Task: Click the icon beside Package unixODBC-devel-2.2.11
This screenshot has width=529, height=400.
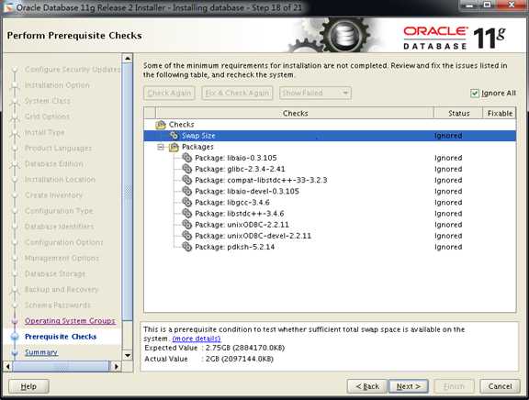Action: coord(187,236)
